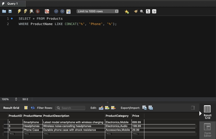
Task: Sort results by the Price column header
Action: 136,116
